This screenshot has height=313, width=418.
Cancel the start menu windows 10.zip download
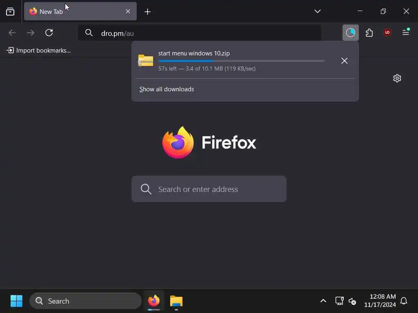[x=345, y=61]
